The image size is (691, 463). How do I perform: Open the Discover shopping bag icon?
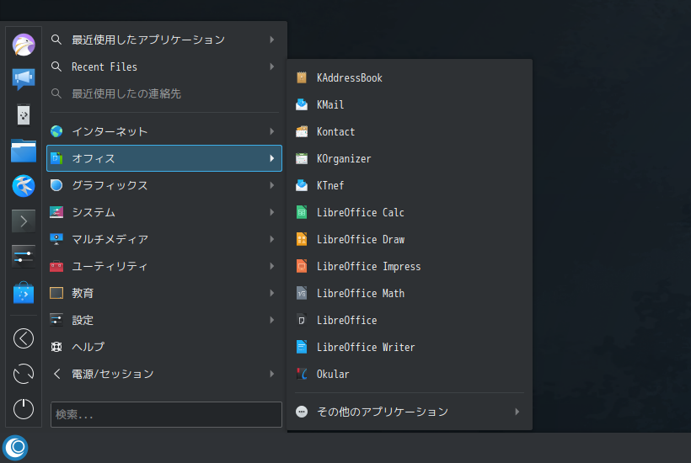tap(24, 293)
